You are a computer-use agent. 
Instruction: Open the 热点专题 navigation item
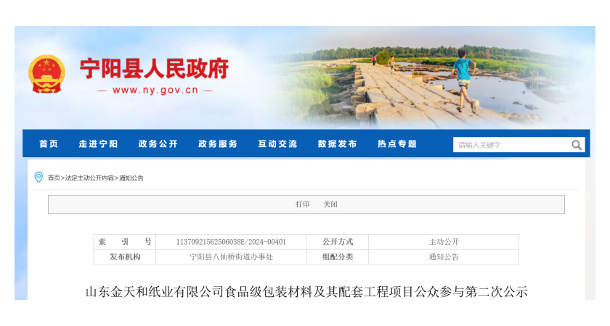click(x=397, y=144)
